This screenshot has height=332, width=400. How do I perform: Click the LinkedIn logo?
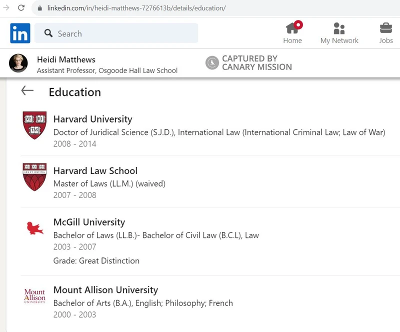point(19,33)
